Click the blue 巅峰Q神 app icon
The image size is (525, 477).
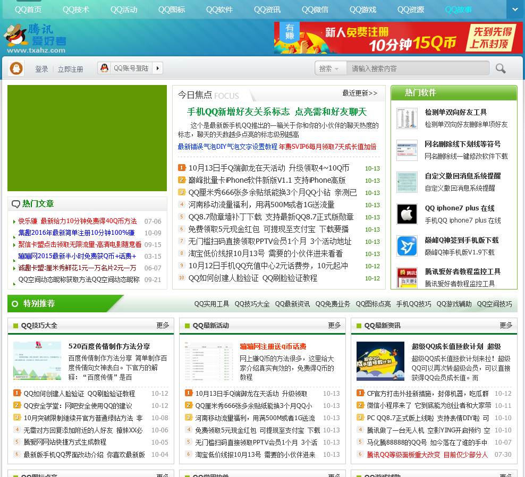point(407,246)
